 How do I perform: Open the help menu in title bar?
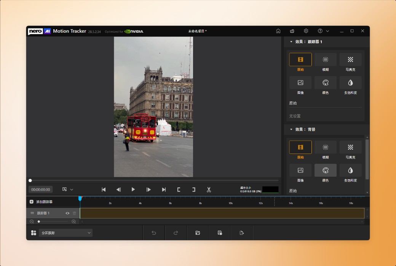pos(320,31)
